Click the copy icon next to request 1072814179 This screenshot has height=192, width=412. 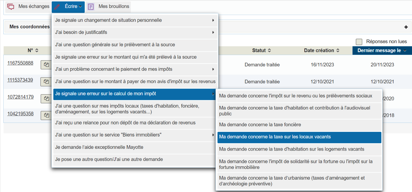point(46,98)
